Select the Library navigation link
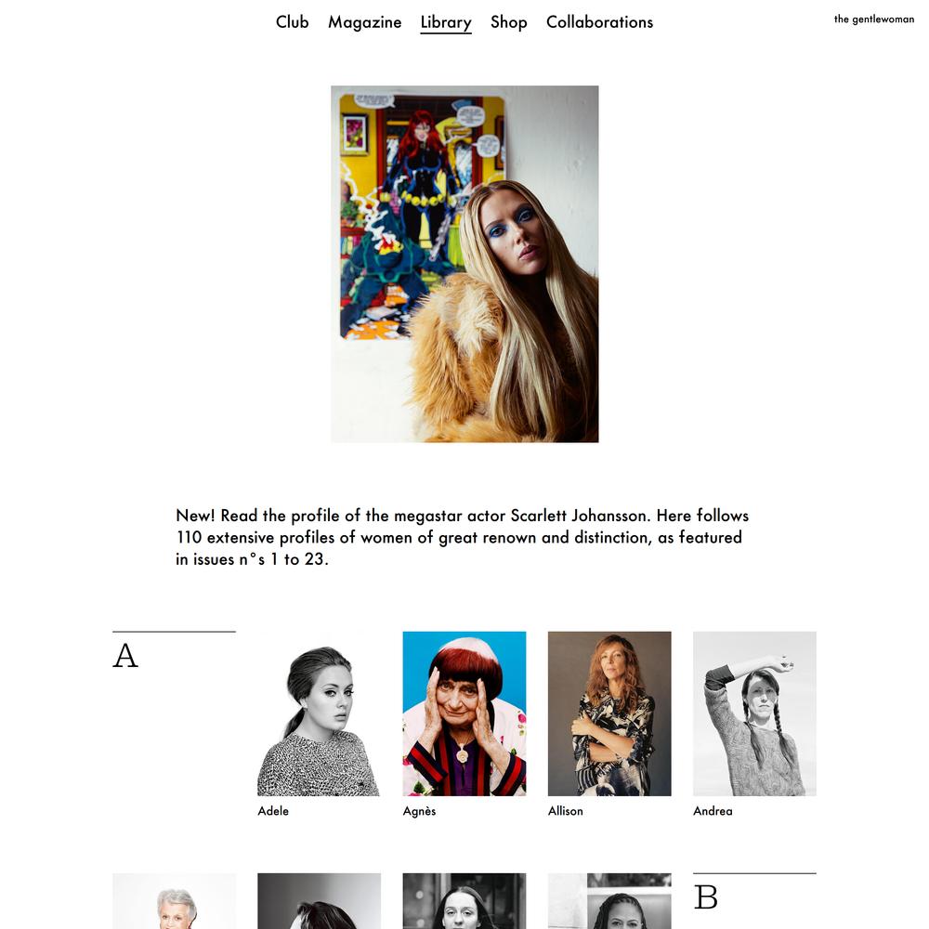 446,22
